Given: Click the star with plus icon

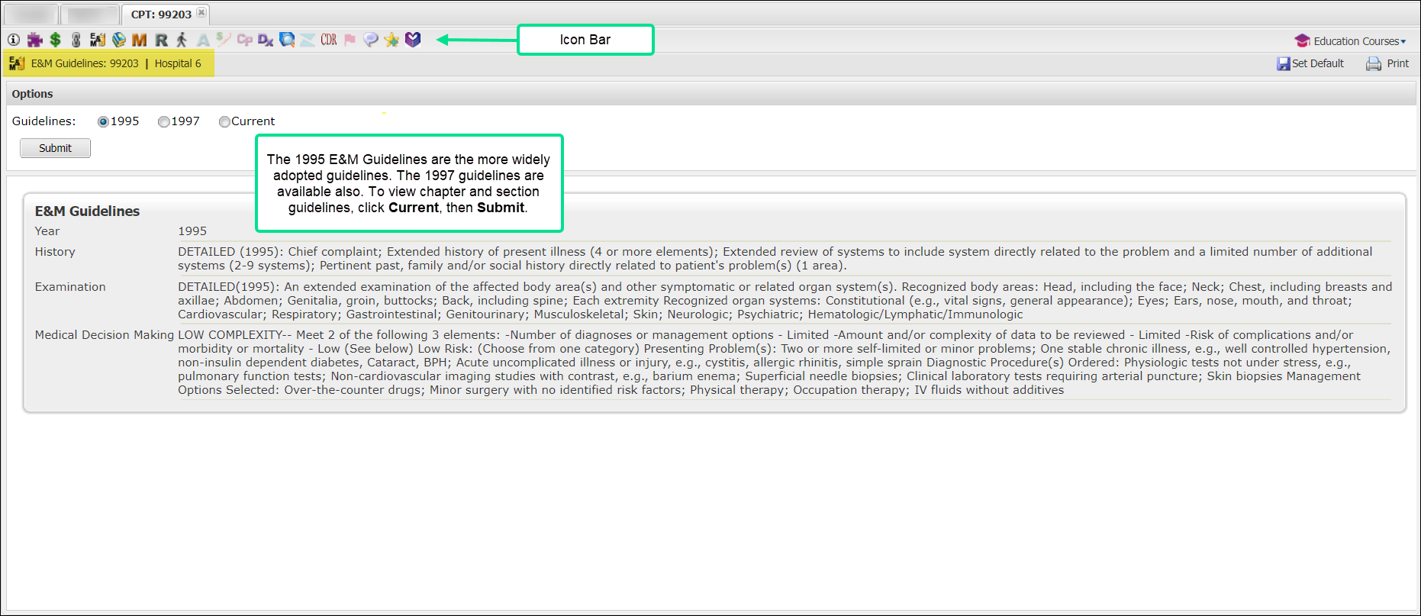Looking at the screenshot, I should point(391,40).
